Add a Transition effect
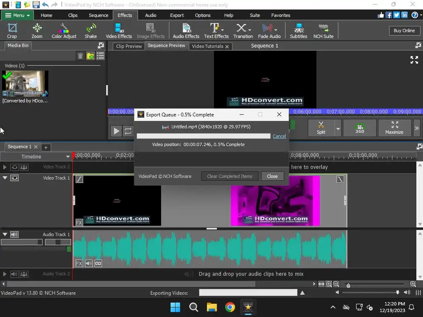Image resolution: width=423 pixels, height=317 pixels. click(x=243, y=31)
